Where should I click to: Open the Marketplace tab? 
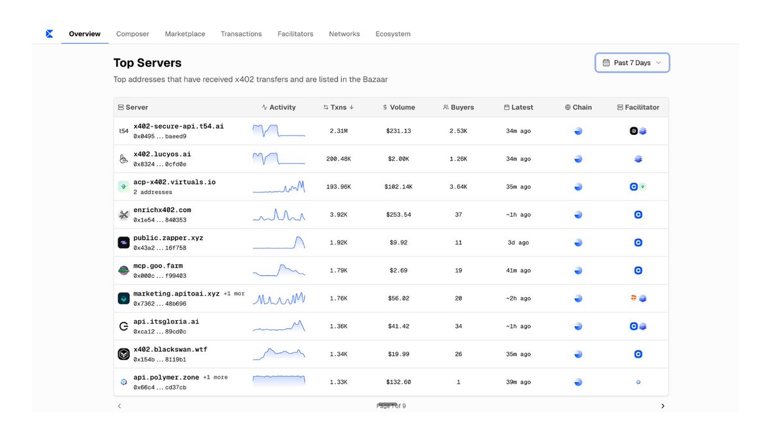[184, 33]
